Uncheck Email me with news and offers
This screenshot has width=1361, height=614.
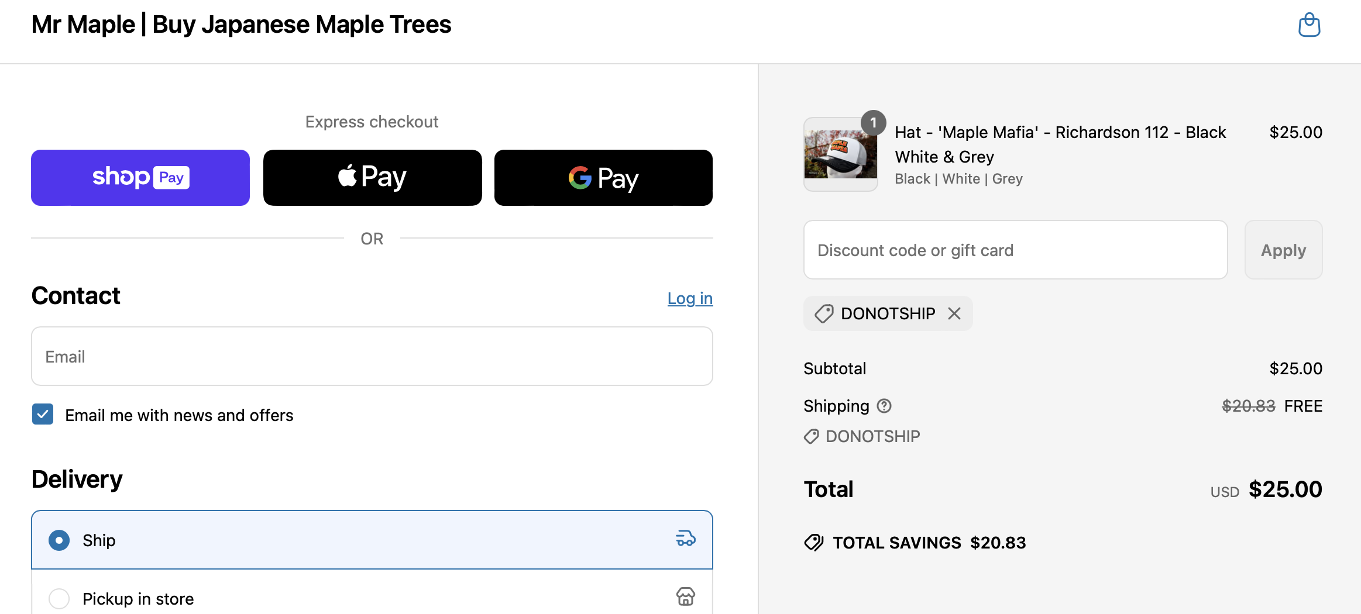[x=43, y=415]
